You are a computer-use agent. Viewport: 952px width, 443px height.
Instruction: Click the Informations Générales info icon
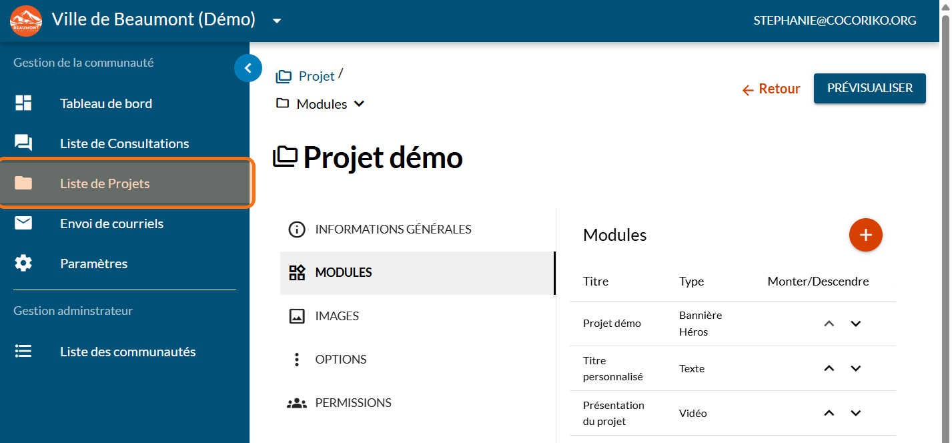pyautogui.click(x=296, y=230)
